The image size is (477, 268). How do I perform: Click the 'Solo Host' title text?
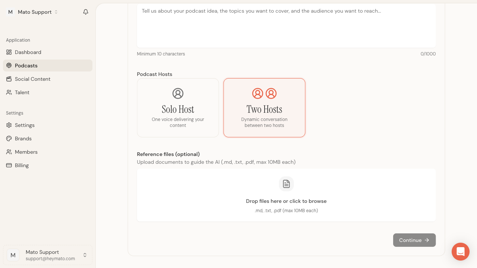(178, 109)
